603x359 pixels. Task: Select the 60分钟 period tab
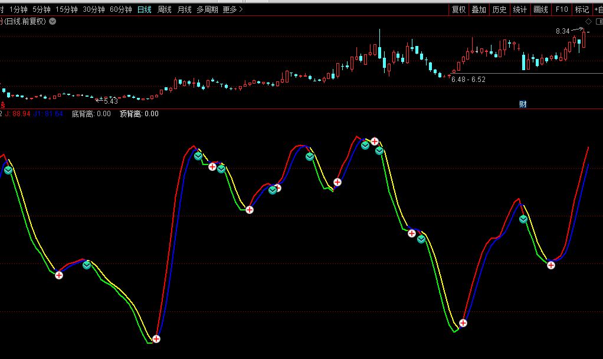click(x=121, y=9)
